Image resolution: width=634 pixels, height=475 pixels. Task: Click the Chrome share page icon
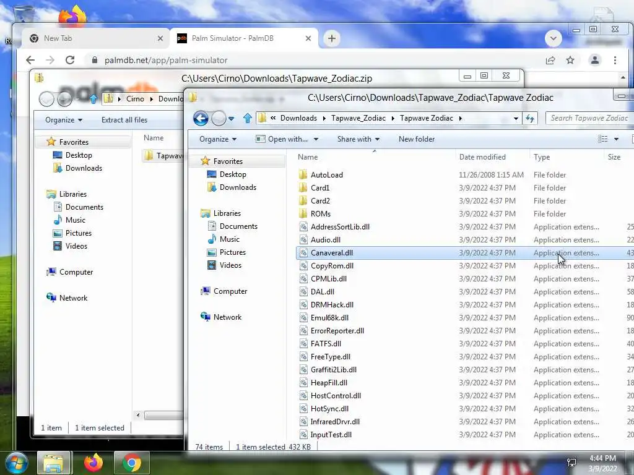(550, 60)
